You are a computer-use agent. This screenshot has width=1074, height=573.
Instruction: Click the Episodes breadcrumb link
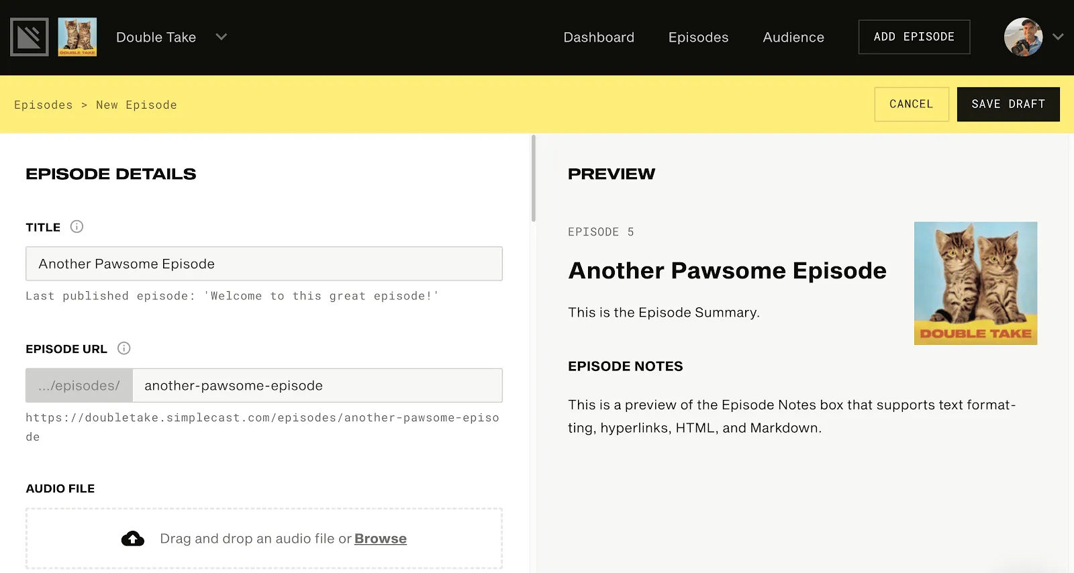(x=43, y=105)
